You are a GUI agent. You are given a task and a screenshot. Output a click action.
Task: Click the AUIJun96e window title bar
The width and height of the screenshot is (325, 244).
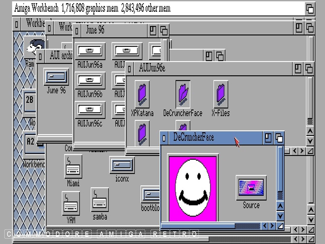(211, 69)
